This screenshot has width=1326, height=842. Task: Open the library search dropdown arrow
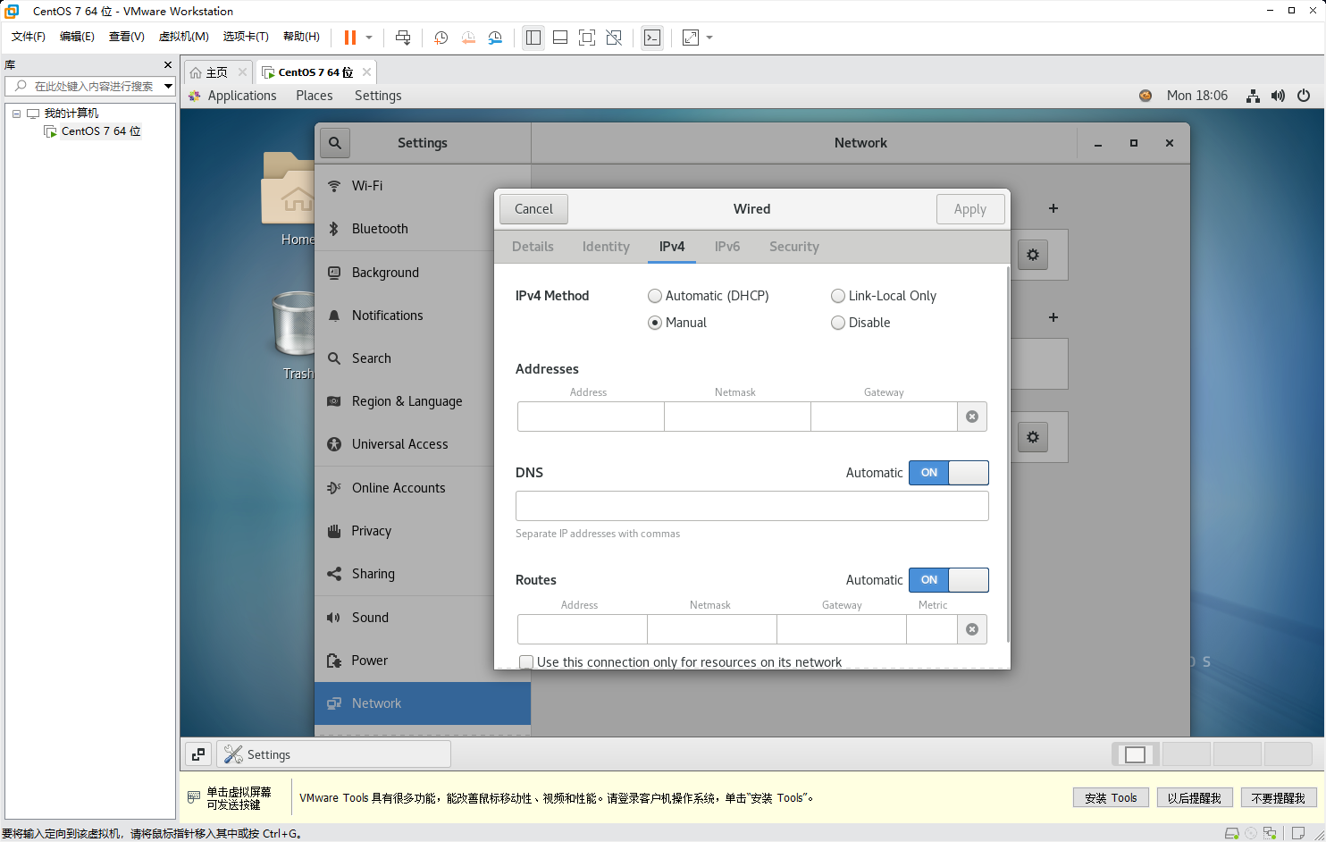(x=168, y=87)
